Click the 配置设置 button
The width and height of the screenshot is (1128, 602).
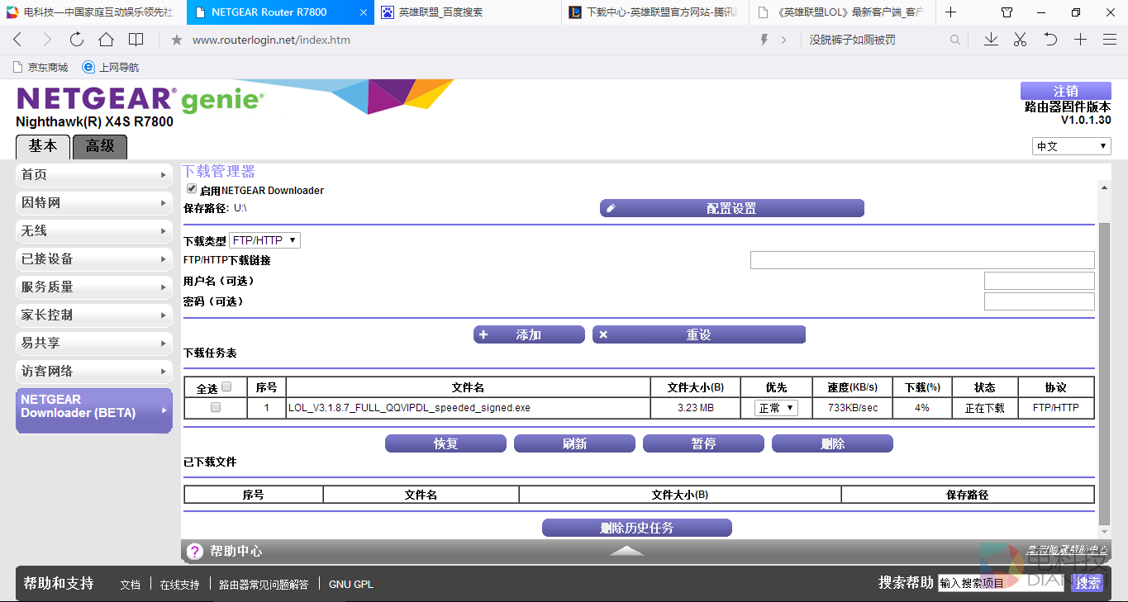[x=731, y=209]
